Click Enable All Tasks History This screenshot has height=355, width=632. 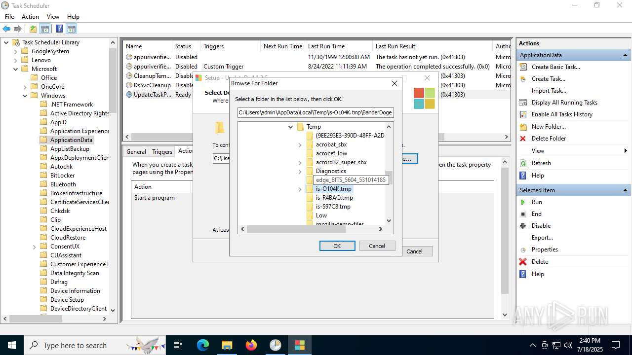562,114
